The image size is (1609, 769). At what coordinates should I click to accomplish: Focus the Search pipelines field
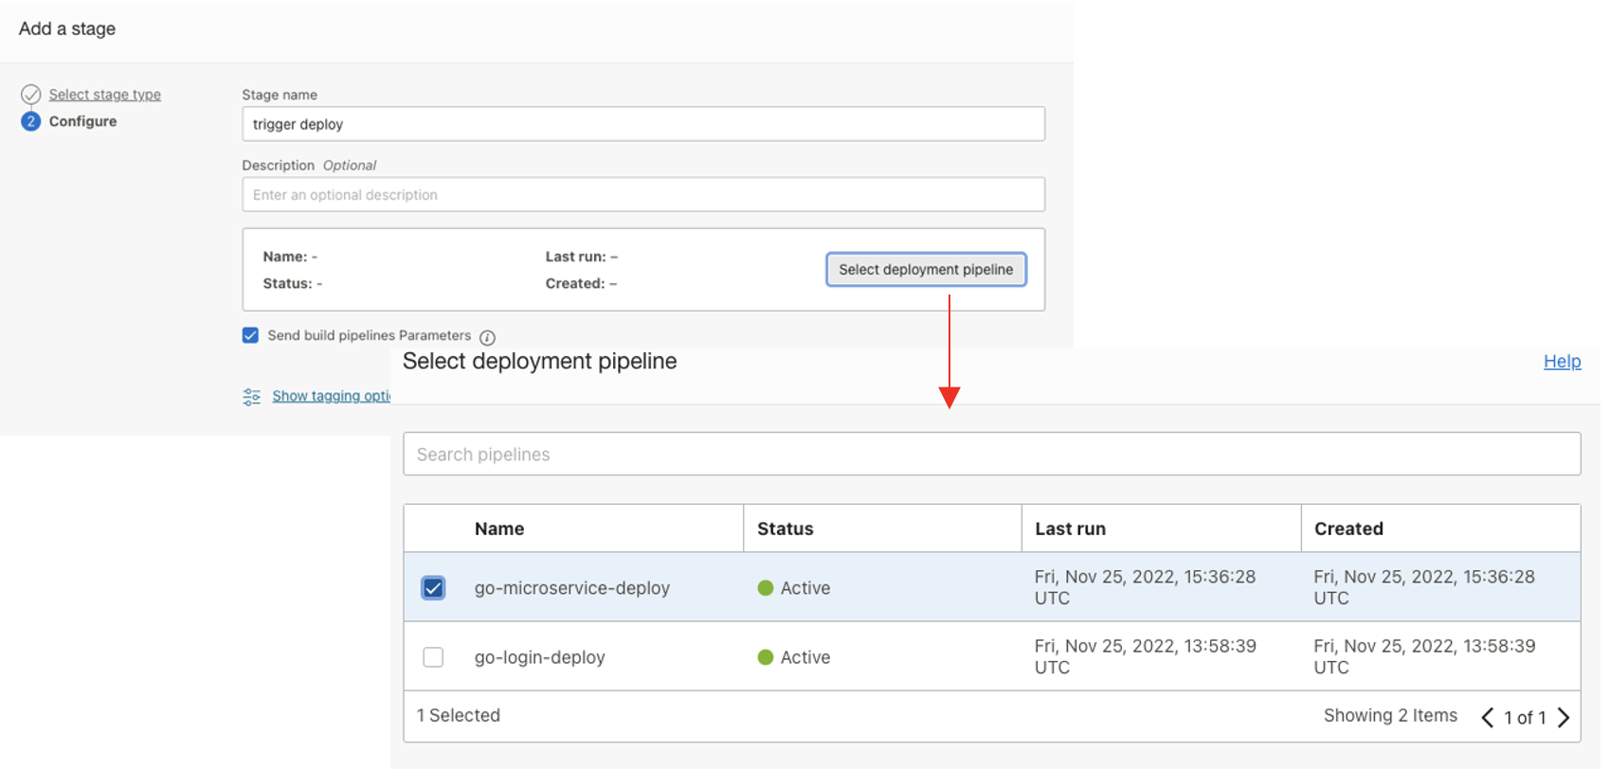pyautogui.click(x=991, y=455)
